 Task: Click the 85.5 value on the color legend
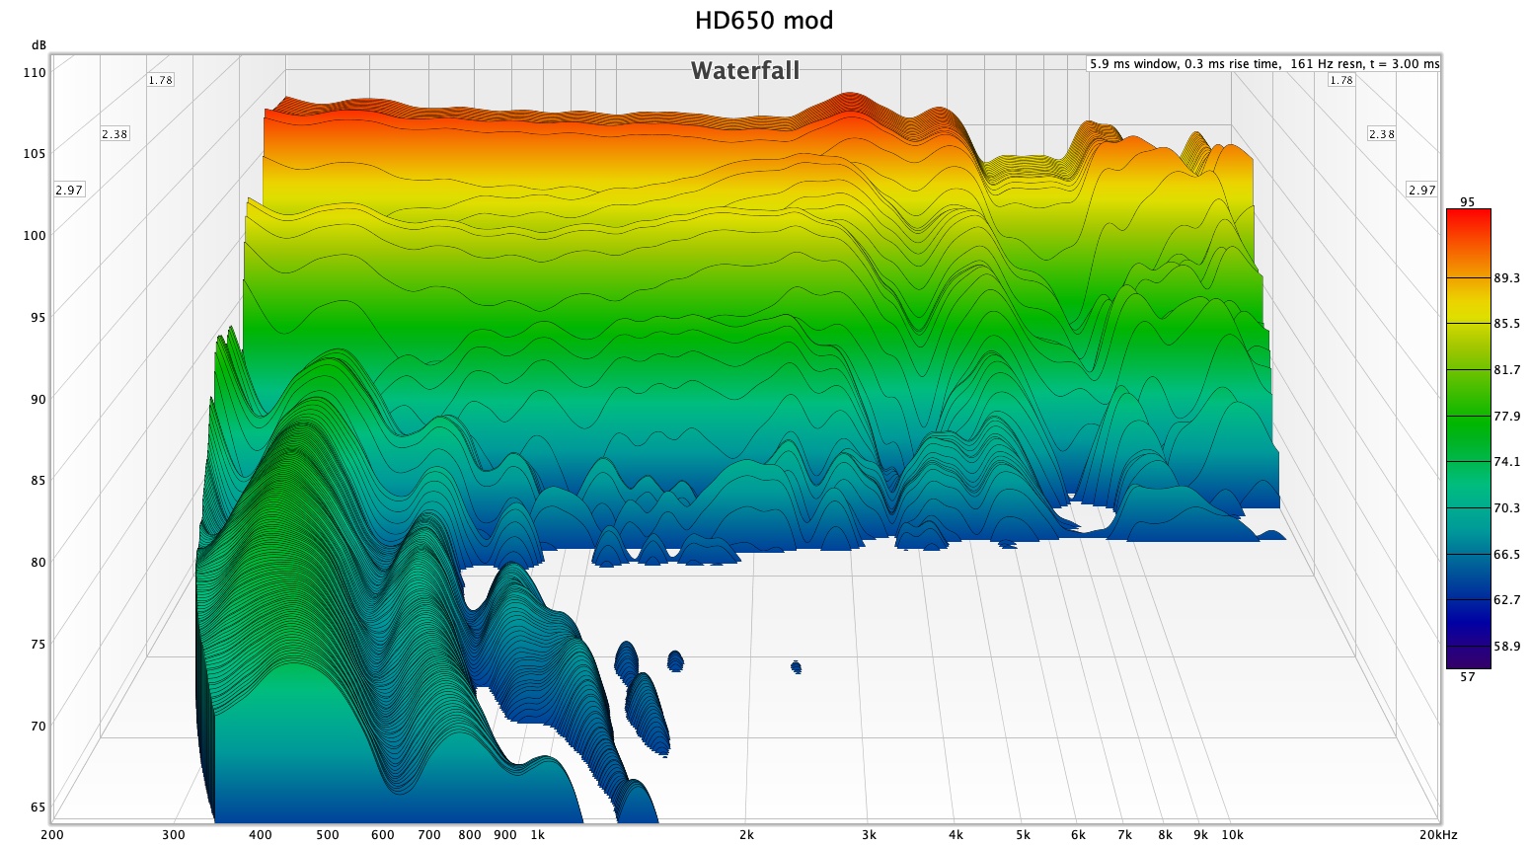(1506, 324)
